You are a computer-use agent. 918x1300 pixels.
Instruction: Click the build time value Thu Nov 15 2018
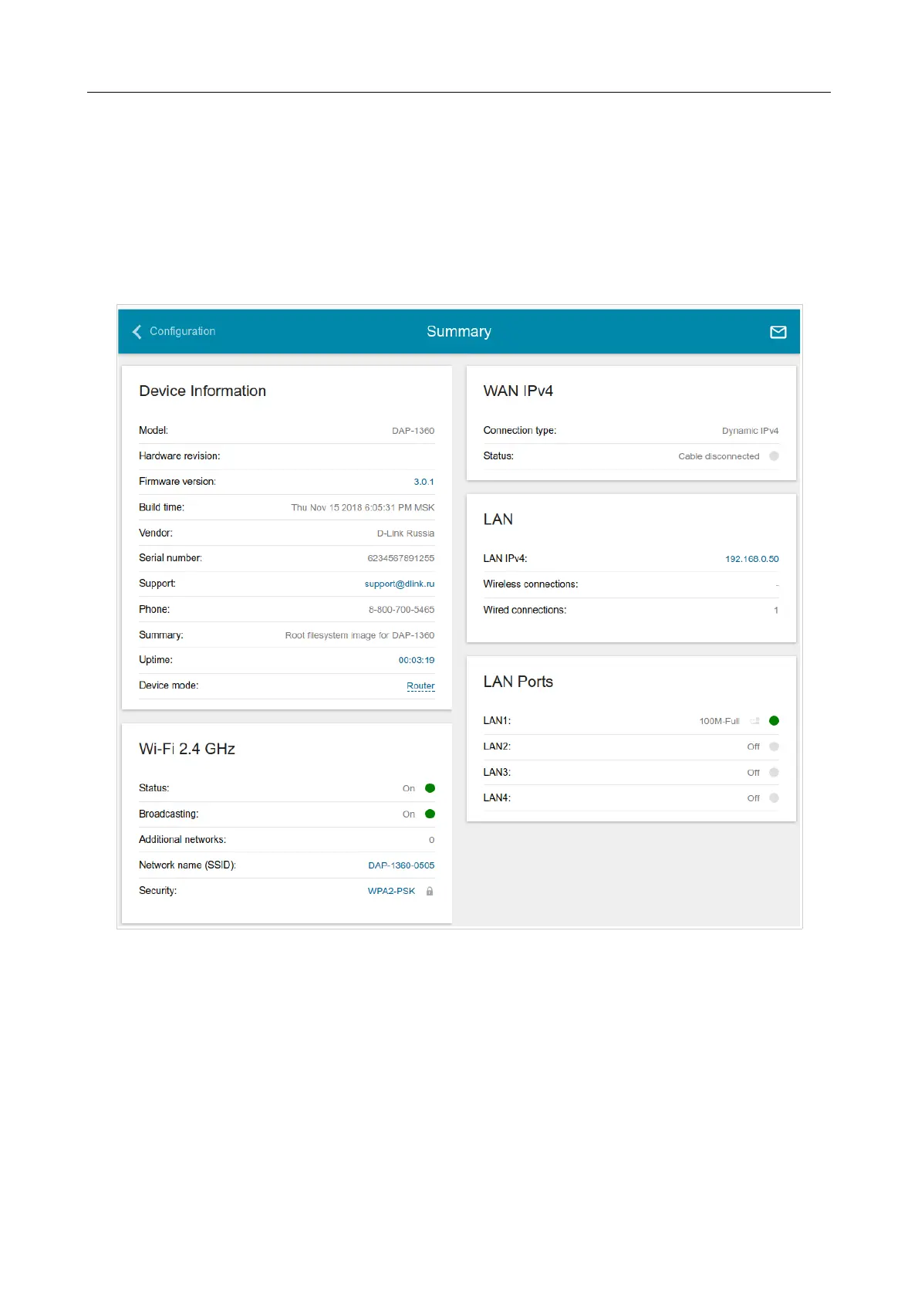pyautogui.click(x=363, y=508)
